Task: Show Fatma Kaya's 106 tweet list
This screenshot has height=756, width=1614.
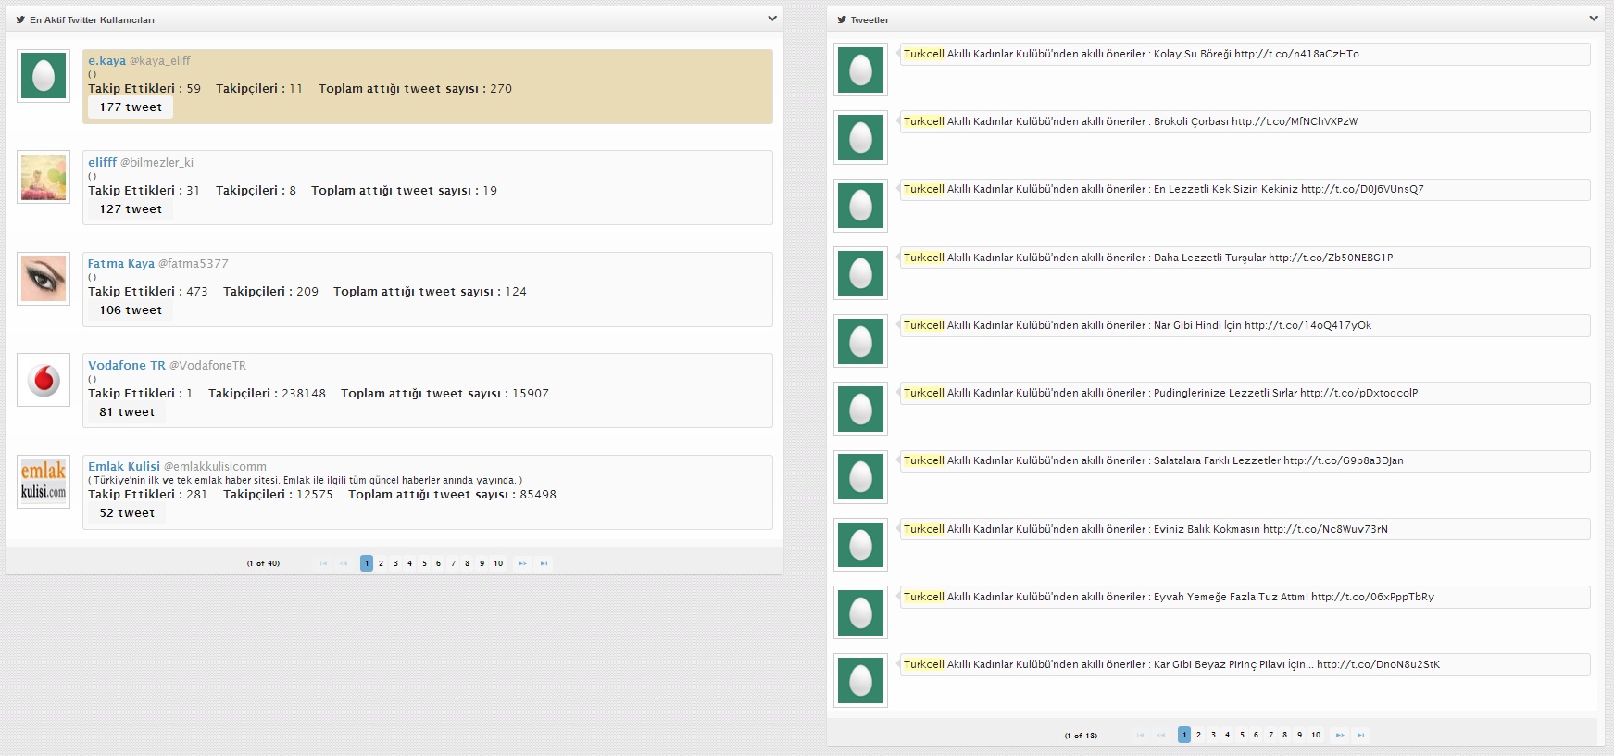Action: click(131, 310)
